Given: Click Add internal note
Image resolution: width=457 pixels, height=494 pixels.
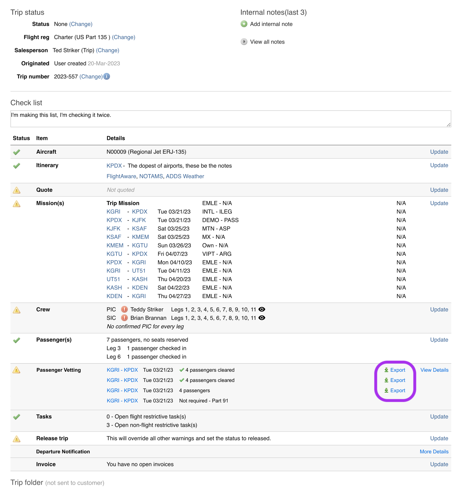Looking at the screenshot, I should 271,24.
